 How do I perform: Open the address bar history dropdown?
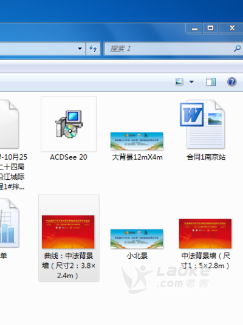click(x=80, y=49)
